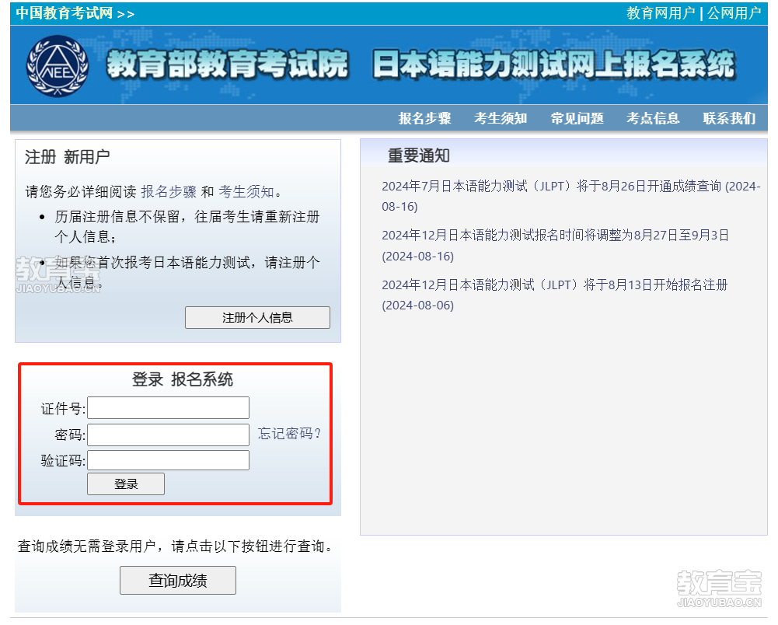Click into the 密码 password field
The height and width of the screenshot is (625, 778).
[x=169, y=435]
